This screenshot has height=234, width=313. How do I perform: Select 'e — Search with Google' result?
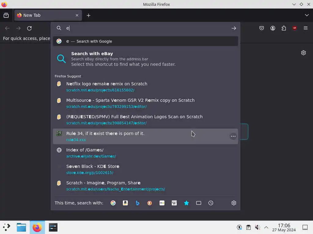(145, 41)
